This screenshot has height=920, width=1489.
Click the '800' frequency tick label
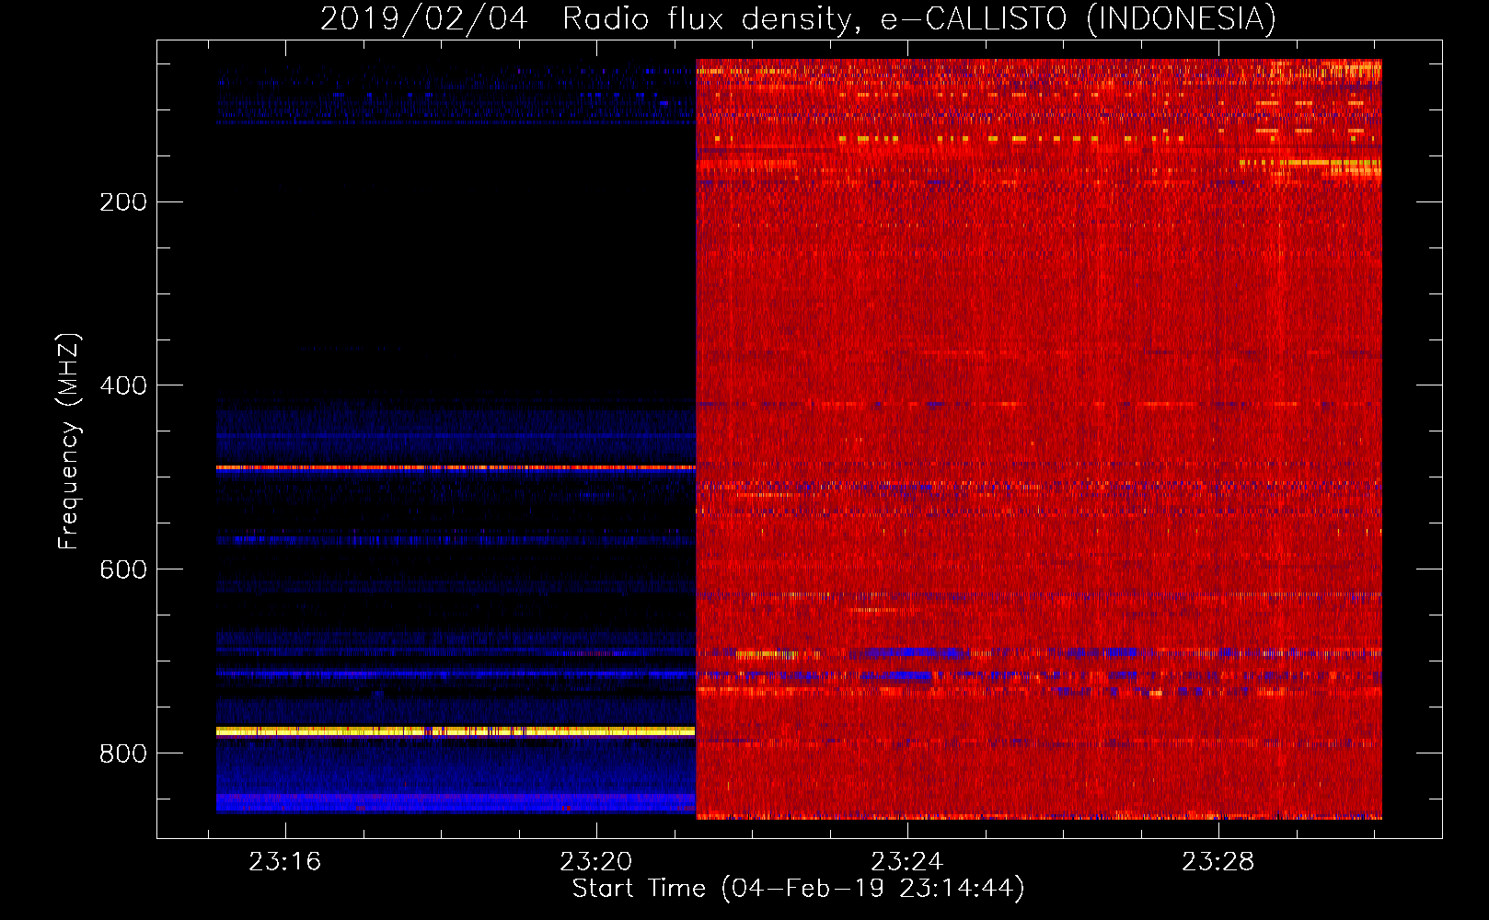123,753
